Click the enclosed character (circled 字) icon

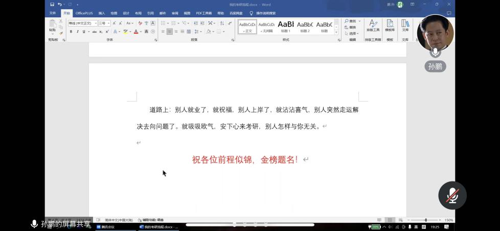(153, 32)
